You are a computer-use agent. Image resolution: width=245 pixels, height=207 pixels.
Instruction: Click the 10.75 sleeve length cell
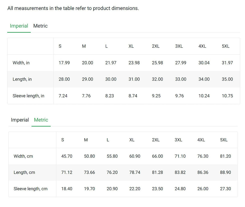click(x=227, y=96)
